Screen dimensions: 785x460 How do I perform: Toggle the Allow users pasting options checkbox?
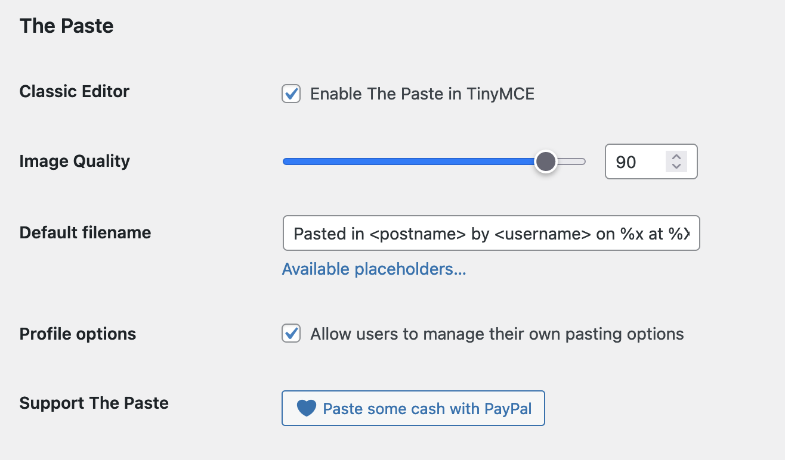(x=291, y=334)
